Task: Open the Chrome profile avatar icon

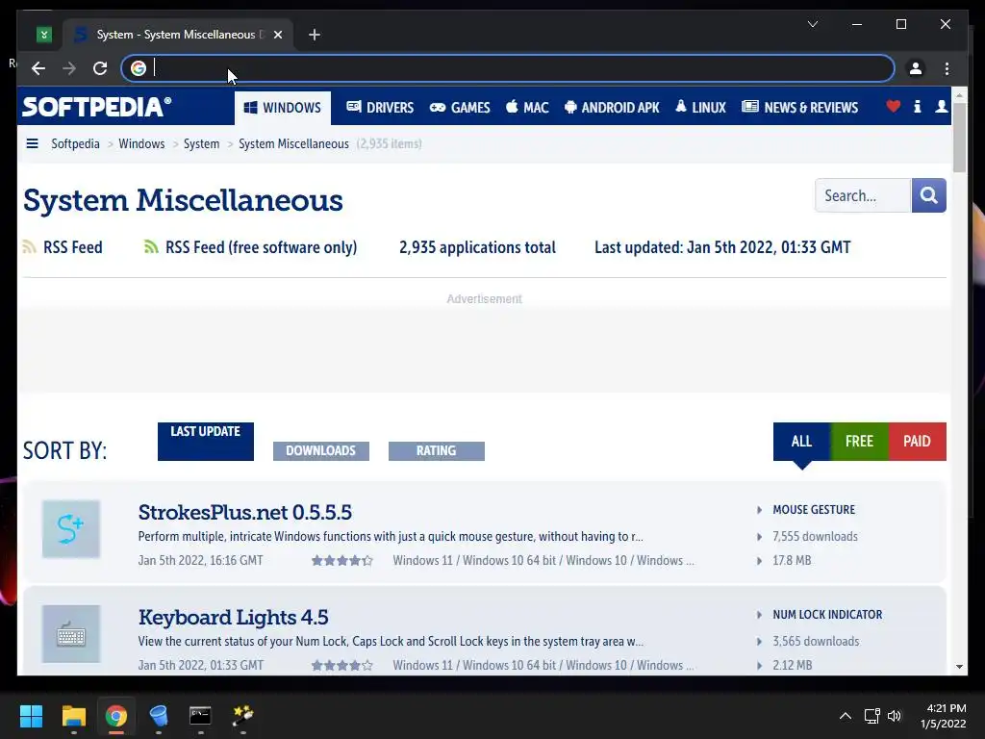Action: [916, 68]
